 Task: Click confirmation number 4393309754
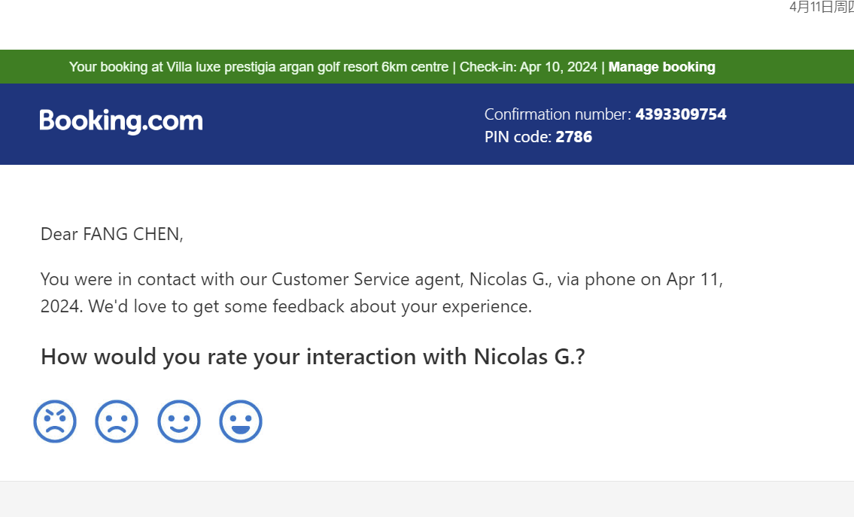(681, 114)
